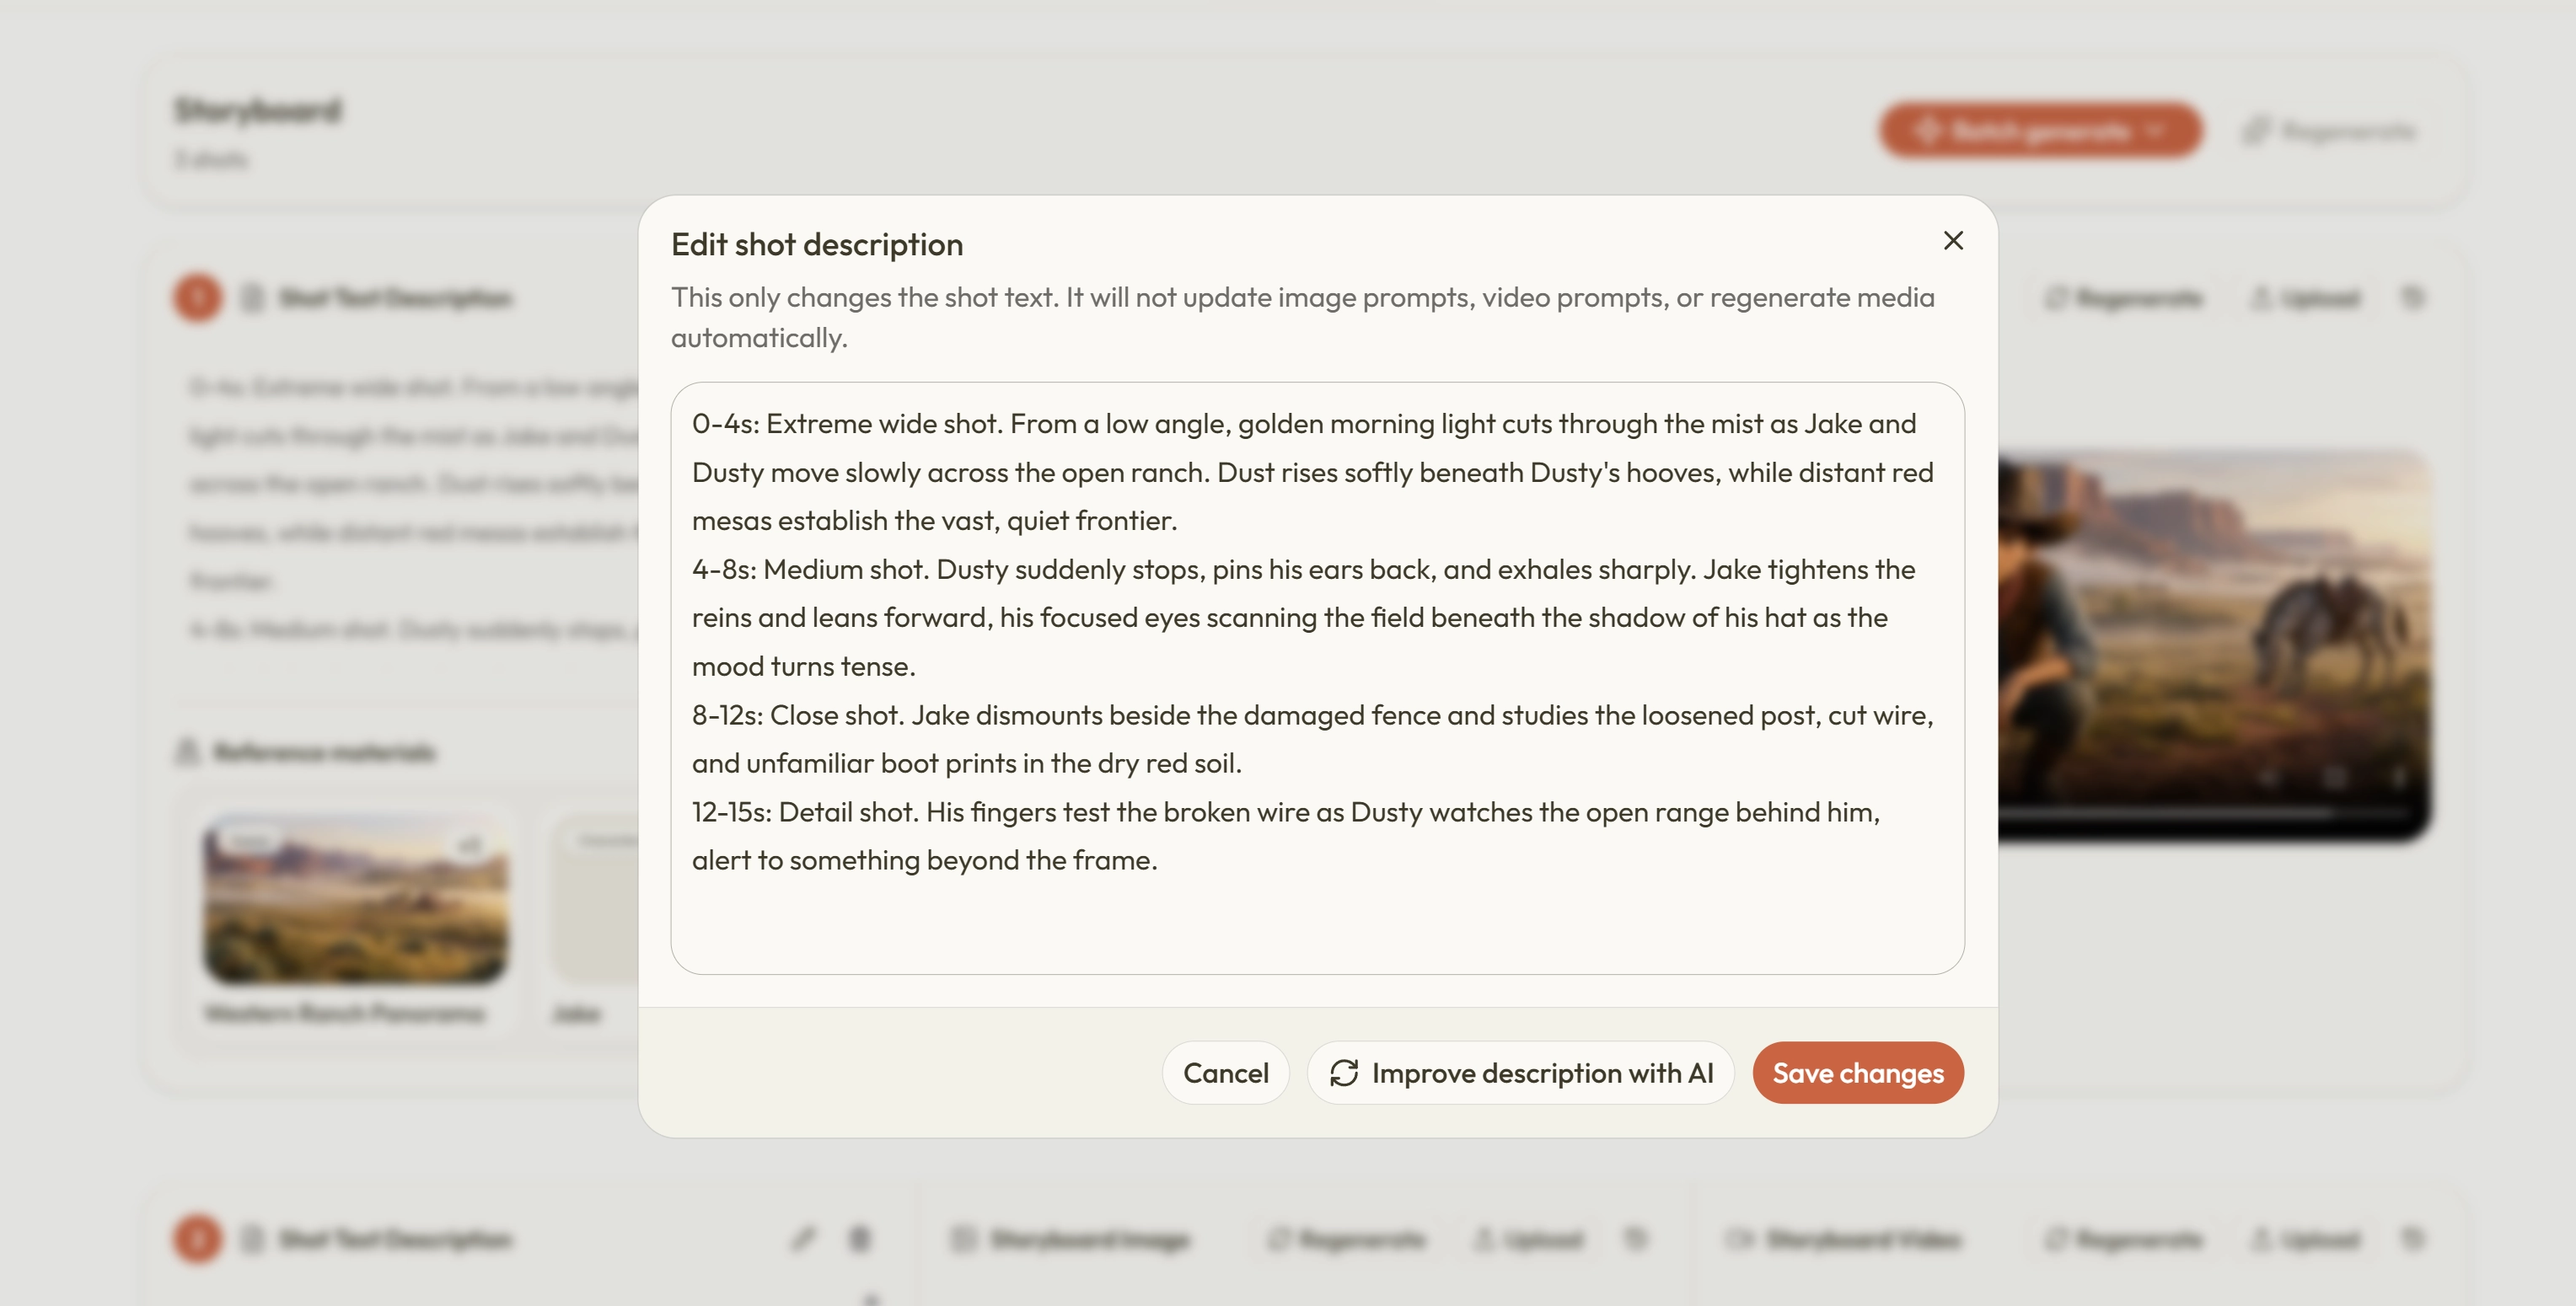Regenerate the second shot's Storyboard Video
The width and height of the screenshot is (2576, 1306).
2124,1239
